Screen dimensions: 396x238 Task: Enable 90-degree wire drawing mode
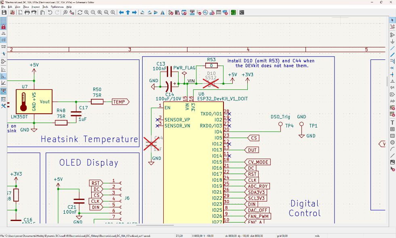(x=4, y=76)
